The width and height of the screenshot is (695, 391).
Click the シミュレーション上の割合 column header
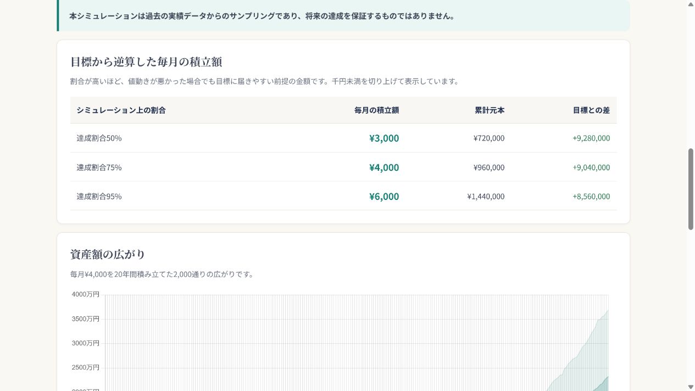[x=121, y=110]
